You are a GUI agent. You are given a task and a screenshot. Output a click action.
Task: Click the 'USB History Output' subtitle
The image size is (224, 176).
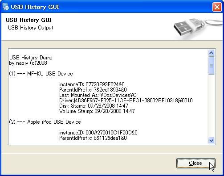point(31,28)
